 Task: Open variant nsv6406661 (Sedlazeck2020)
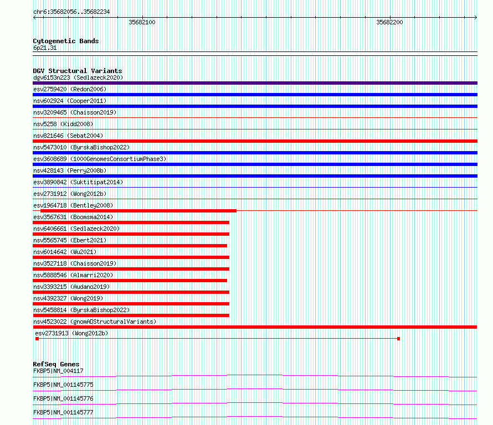tap(76, 229)
